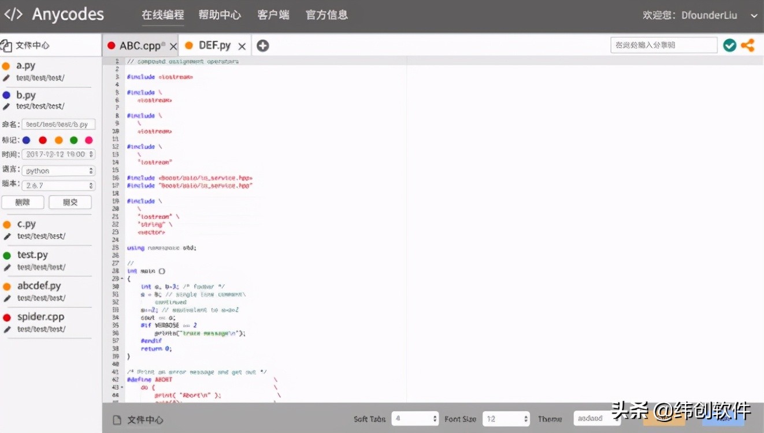Close the DEF.py tab
The height and width of the screenshot is (433, 764).
242,46
